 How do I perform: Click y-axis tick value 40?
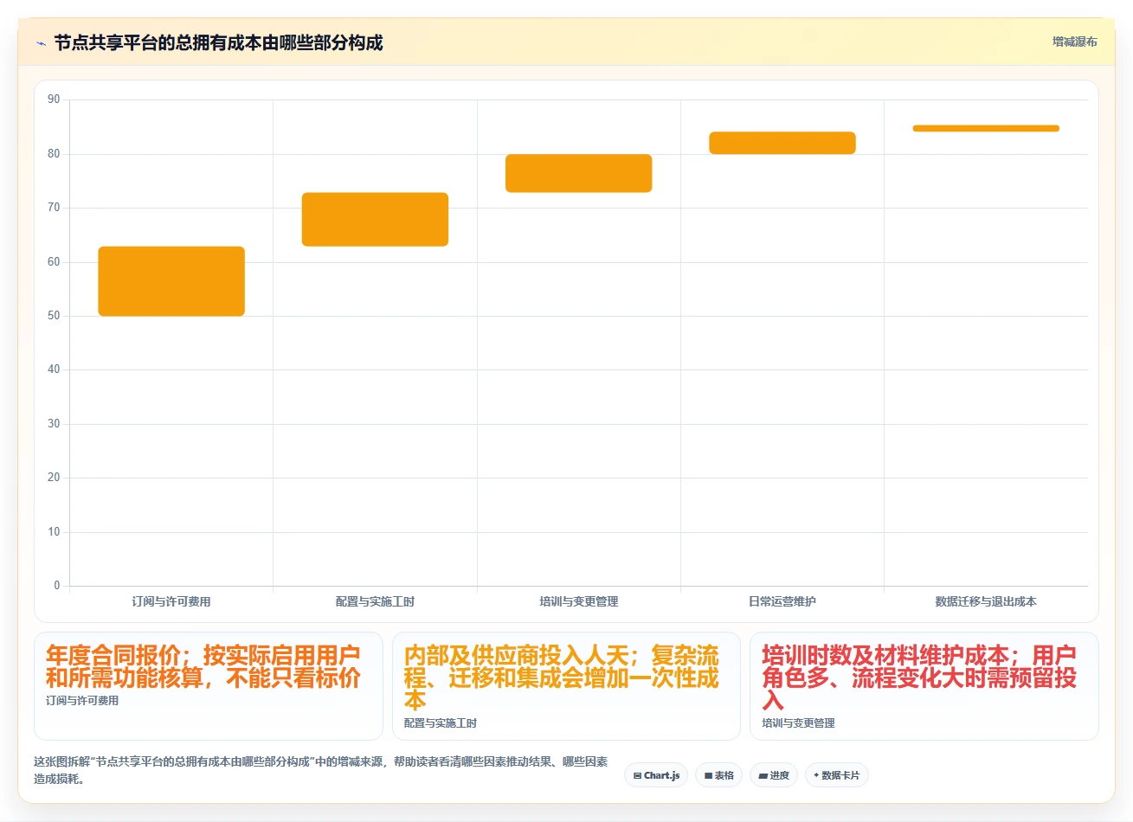click(x=54, y=369)
